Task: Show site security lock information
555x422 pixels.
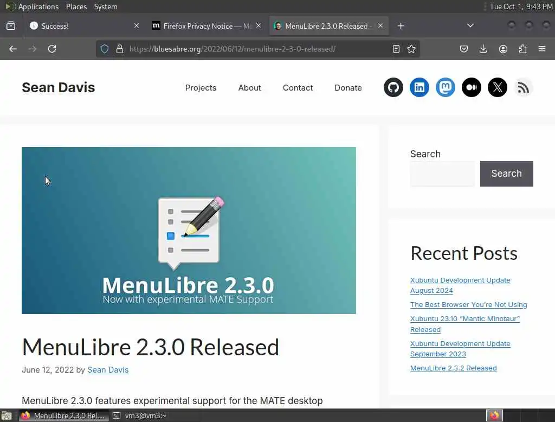Action: (120, 49)
